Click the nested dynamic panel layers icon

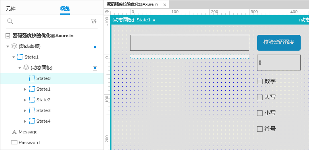pyautogui.click(x=26, y=68)
